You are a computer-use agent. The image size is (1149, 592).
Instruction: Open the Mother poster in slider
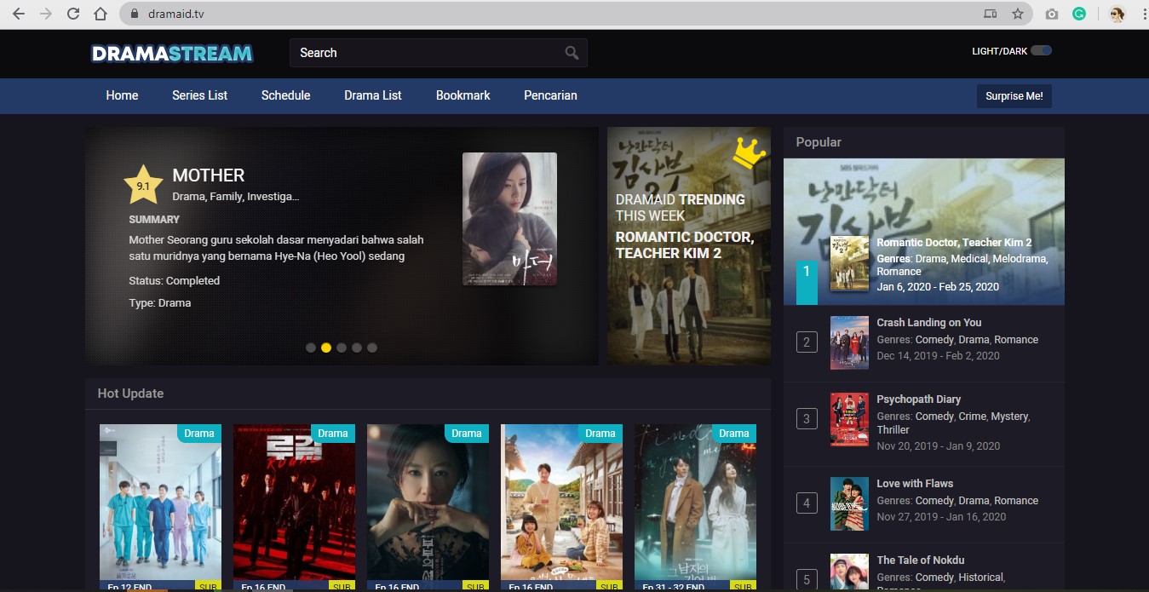click(x=509, y=219)
